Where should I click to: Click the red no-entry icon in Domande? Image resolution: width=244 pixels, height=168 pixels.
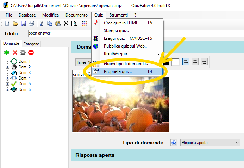(31, 52)
